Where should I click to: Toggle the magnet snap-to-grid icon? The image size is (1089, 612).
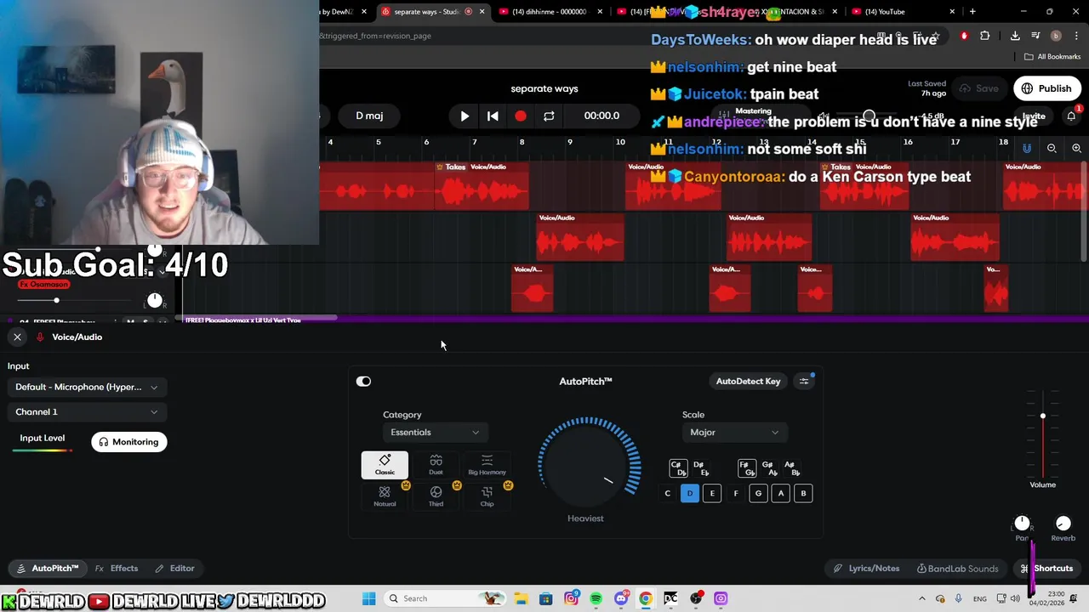pos(1027,148)
